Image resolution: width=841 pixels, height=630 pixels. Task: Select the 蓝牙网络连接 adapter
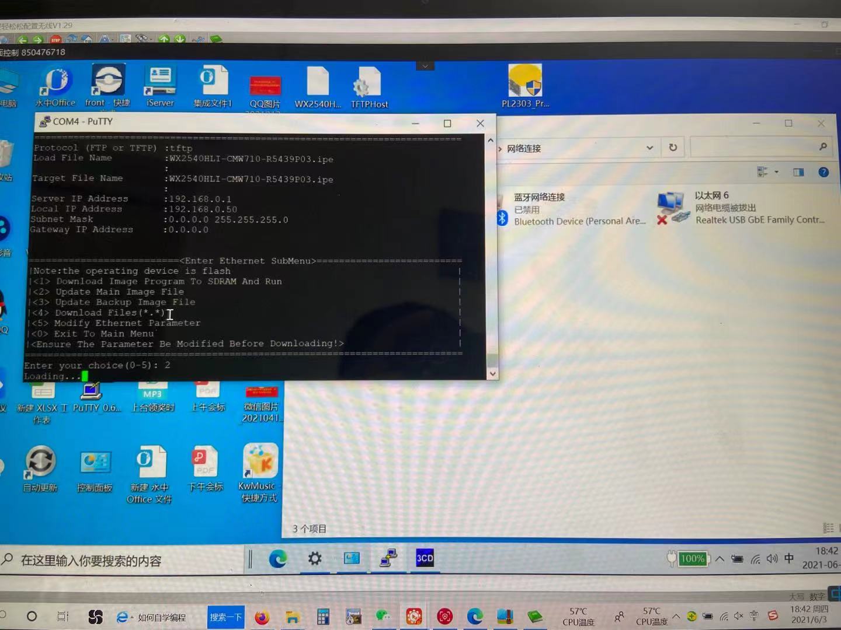[572, 209]
